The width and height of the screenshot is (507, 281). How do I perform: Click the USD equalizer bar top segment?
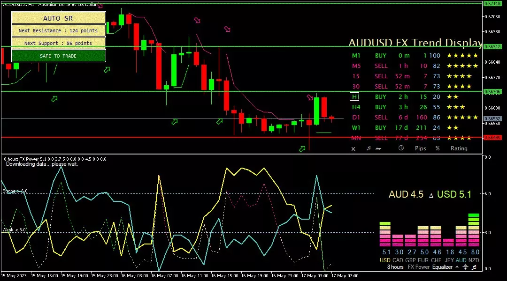coord(385,223)
